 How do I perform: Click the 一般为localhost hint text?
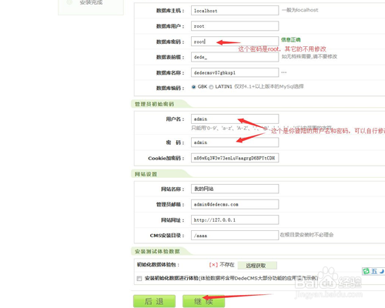[300, 10]
